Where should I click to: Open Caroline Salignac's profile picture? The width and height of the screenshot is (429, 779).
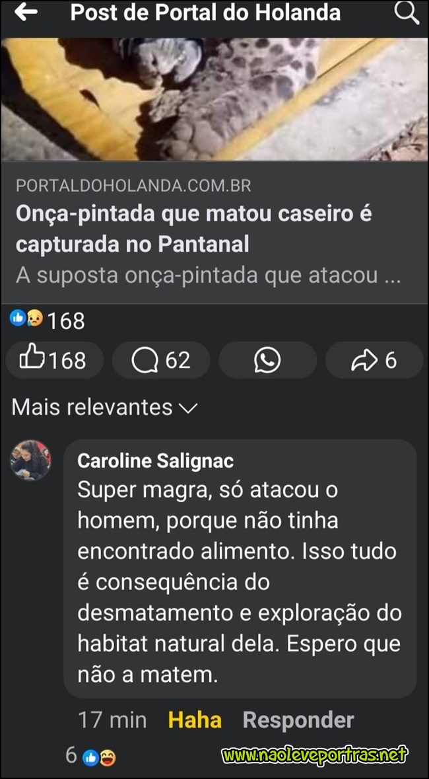pyautogui.click(x=31, y=460)
